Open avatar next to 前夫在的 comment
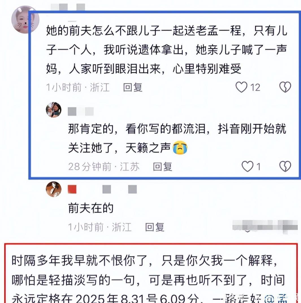 pyautogui.click(x=54, y=189)
